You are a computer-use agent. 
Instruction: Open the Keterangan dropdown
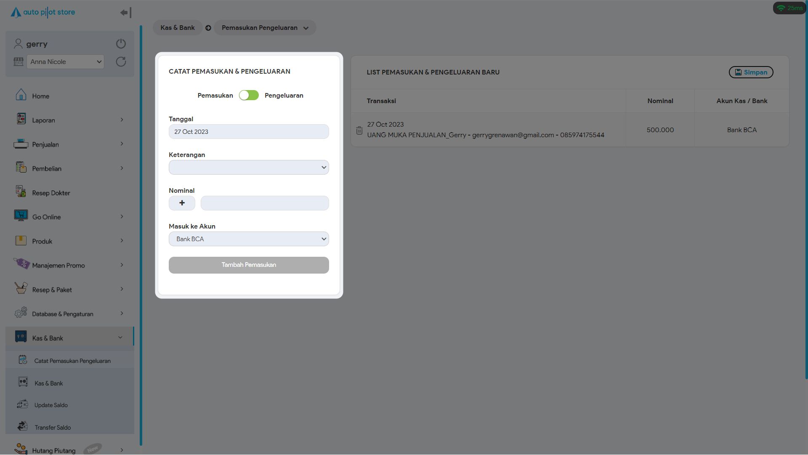pyautogui.click(x=249, y=168)
